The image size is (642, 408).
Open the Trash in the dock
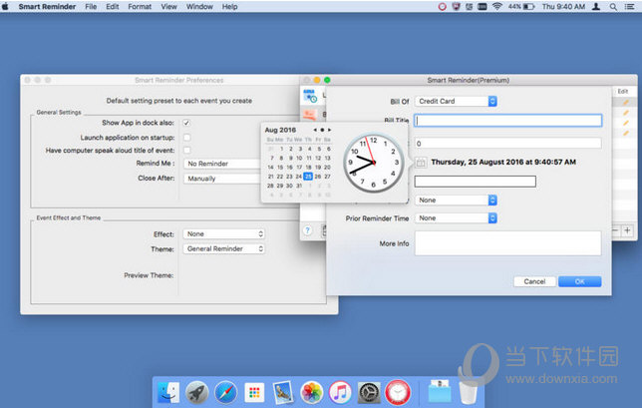click(468, 392)
